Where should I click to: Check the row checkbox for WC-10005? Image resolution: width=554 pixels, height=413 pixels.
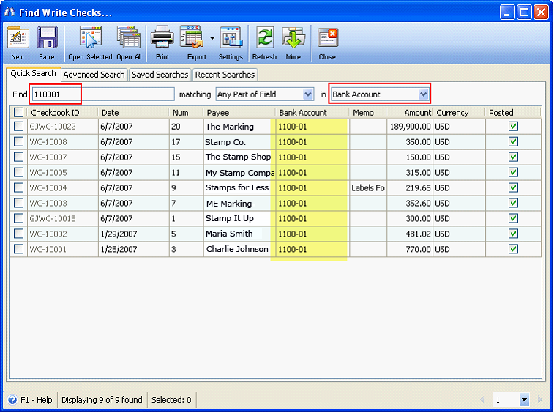point(18,172)
